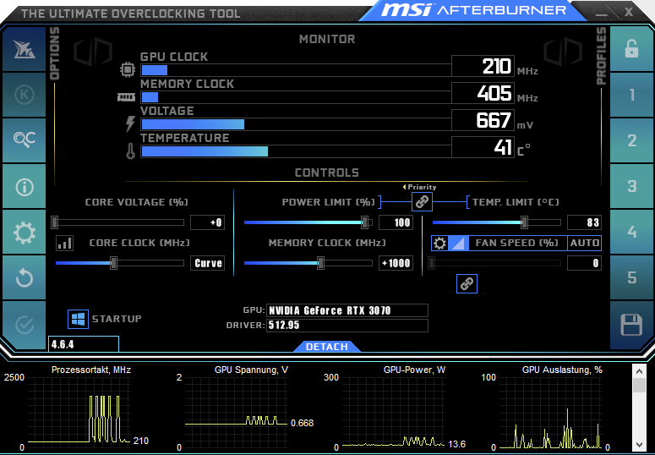Click the fan speed slider handle
655x455 pixels.
coord(432,263)
